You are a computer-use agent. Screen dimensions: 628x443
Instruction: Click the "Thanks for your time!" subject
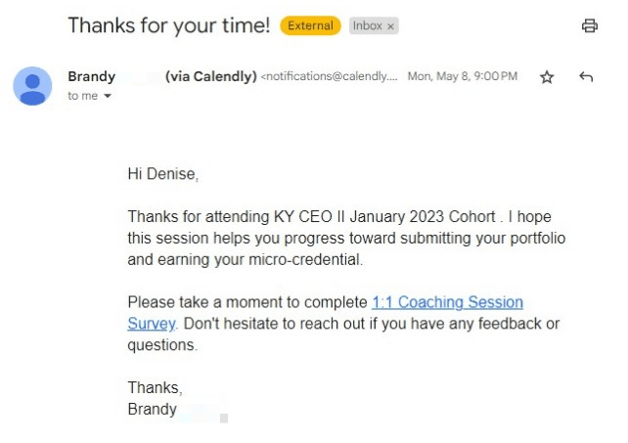(x=169, y=25)
